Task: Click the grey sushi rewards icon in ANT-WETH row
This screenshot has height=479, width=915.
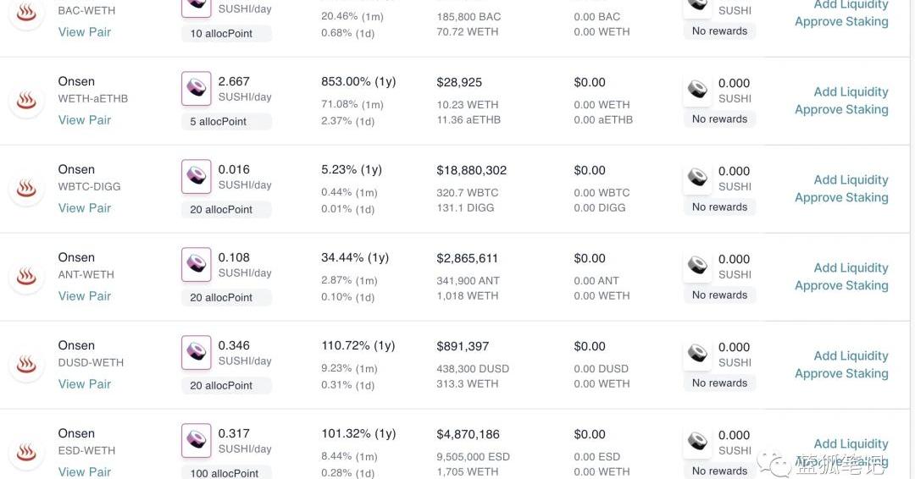Action: (697, 266)
